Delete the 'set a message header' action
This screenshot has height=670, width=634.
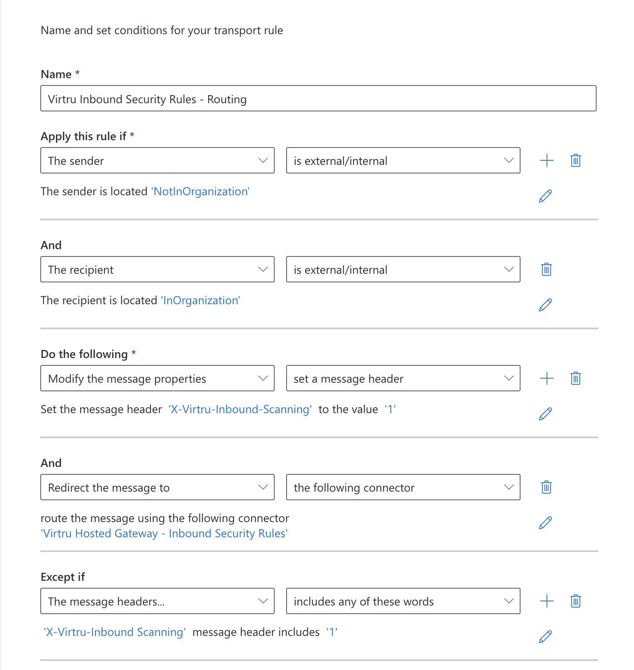576,378
